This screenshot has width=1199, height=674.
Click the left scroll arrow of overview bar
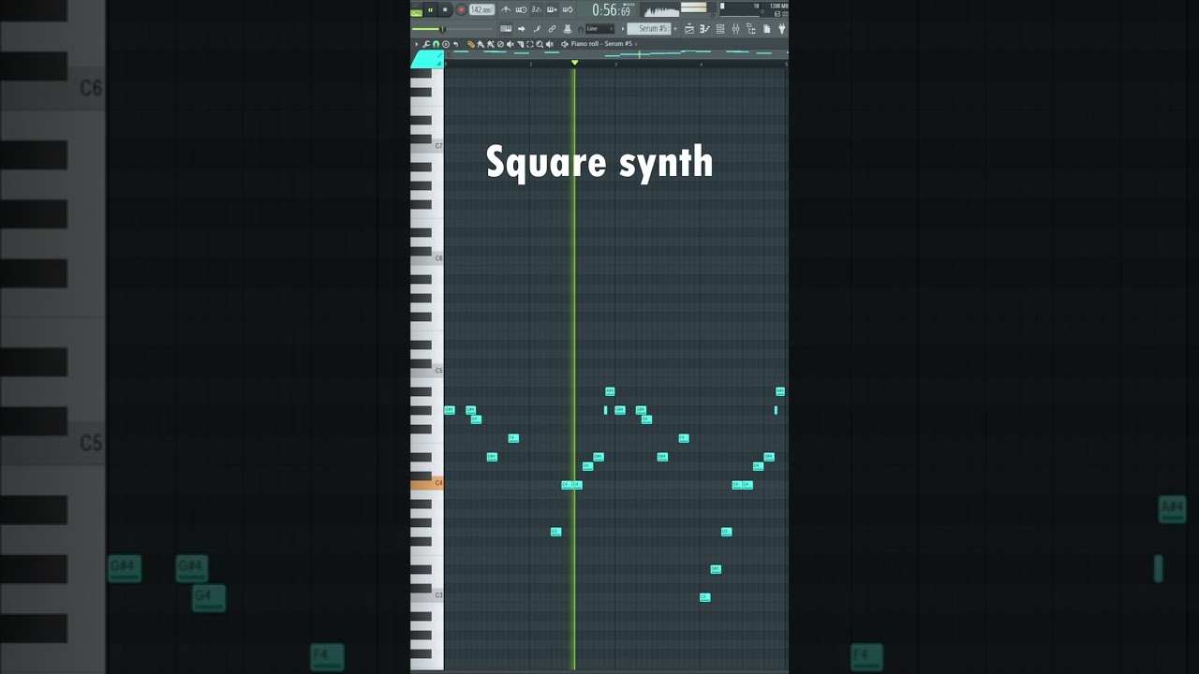click(448, 53)
